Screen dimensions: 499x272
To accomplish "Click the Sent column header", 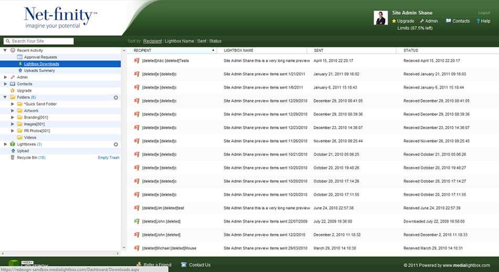I will click(318, 50).
